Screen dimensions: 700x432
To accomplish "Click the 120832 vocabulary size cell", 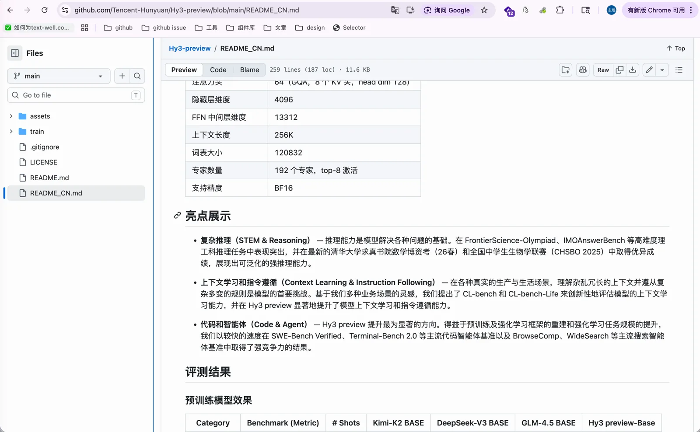I will 344,153.
